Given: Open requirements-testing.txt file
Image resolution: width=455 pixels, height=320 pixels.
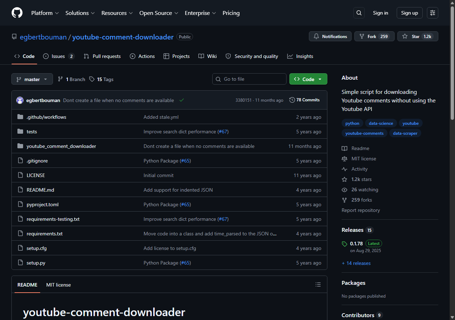Looking at the screenshot, I should (53, 219).
